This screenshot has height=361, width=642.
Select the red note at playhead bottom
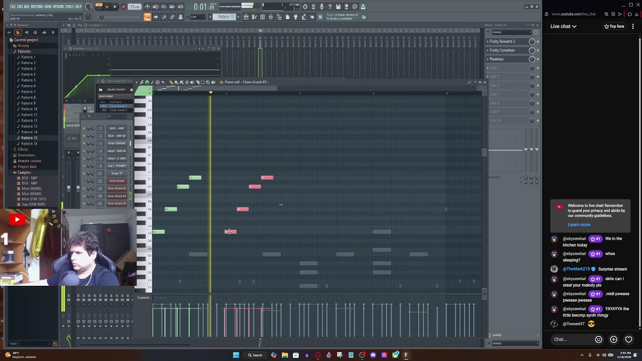pyautogui.click(x=230, y=232)
